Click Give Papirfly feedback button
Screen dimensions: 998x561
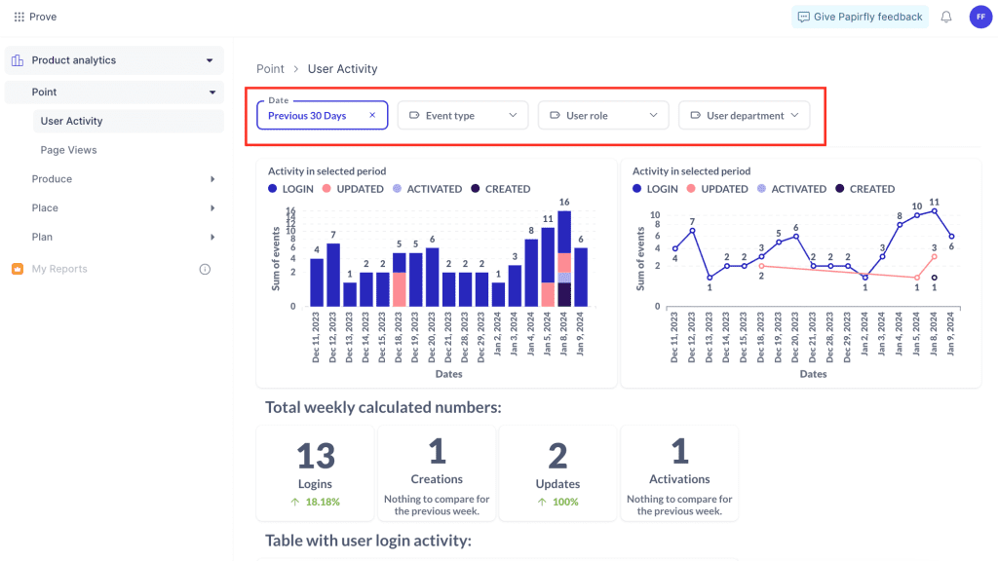(x=860, y=18)
